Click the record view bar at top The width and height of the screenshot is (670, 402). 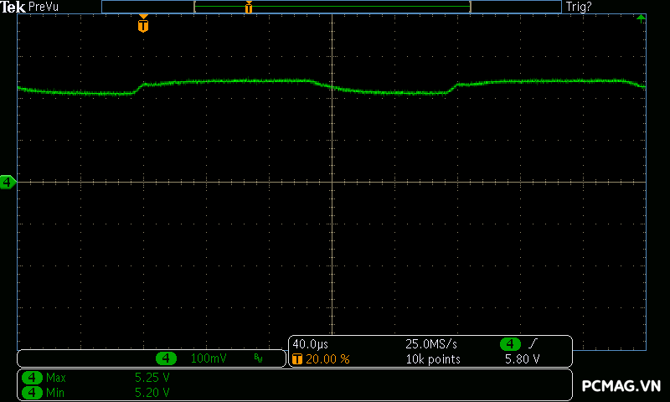click(332, 7)
